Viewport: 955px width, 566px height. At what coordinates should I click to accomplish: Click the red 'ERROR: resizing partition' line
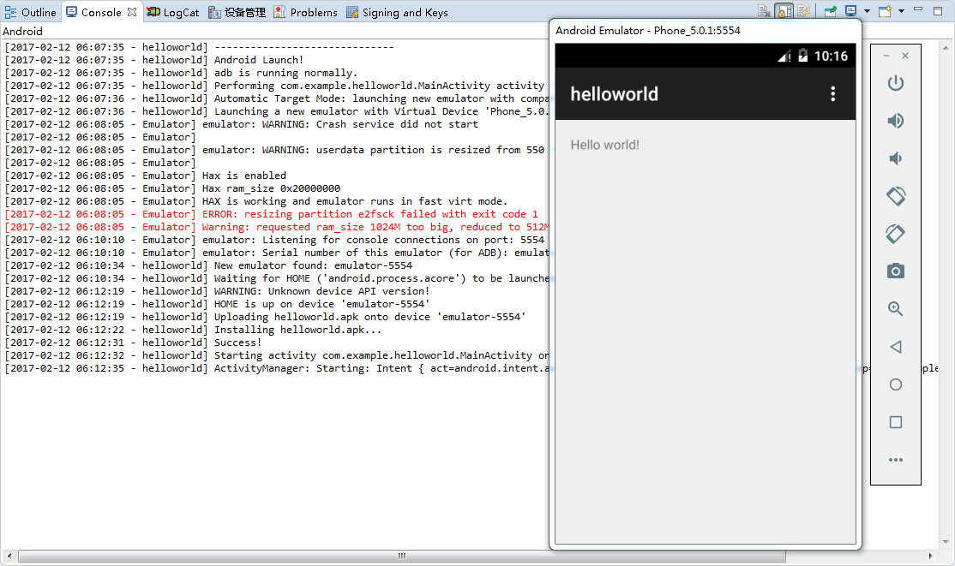[x=272, y=214]
